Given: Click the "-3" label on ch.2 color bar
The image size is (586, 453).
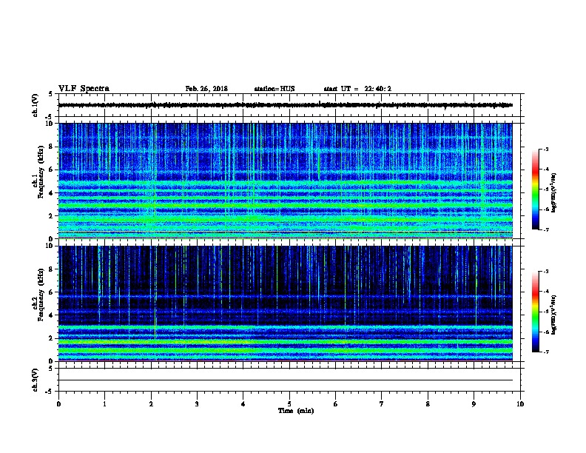Looking at the screenshot, I should (545, 272).
